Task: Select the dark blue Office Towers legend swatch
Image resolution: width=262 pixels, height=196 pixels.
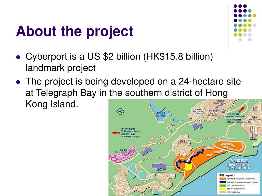Action: coord(223,182)
